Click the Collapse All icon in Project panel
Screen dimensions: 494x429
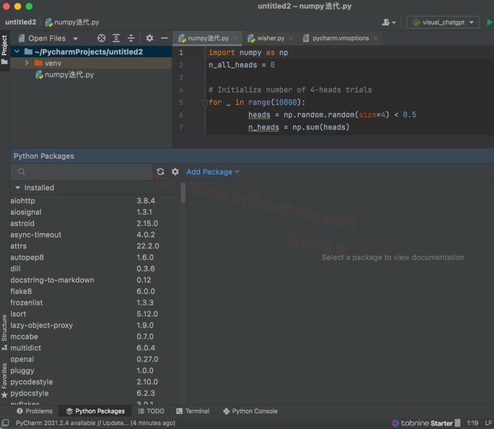click(x=131, y=39)
